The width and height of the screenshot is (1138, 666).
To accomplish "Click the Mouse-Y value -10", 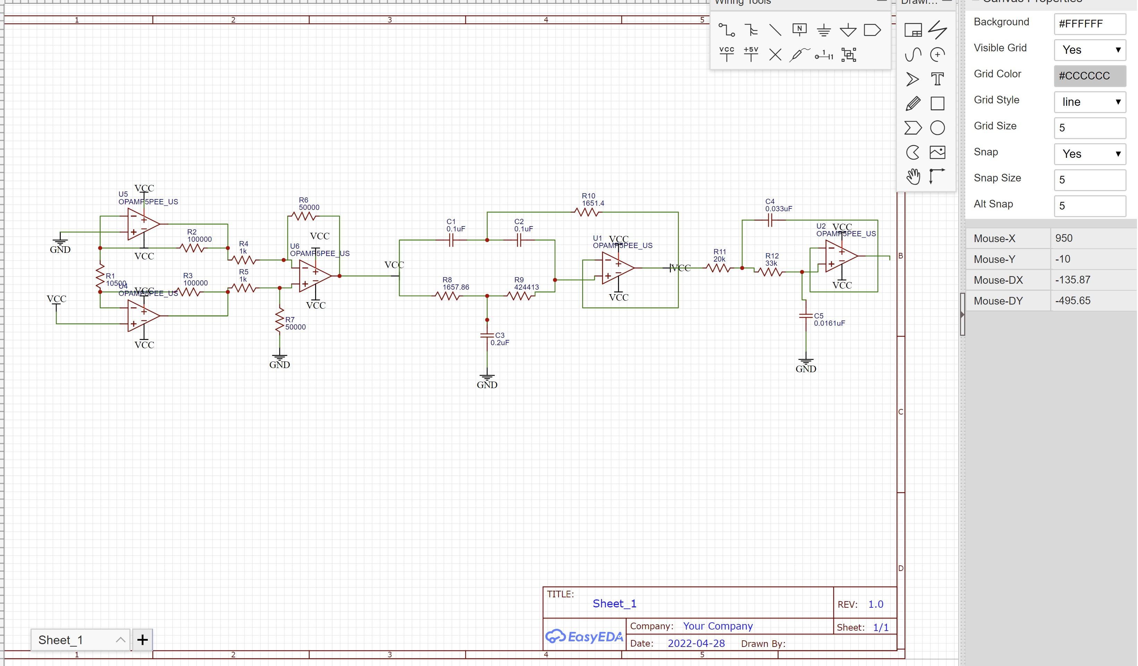I will tap(1062, 259).
